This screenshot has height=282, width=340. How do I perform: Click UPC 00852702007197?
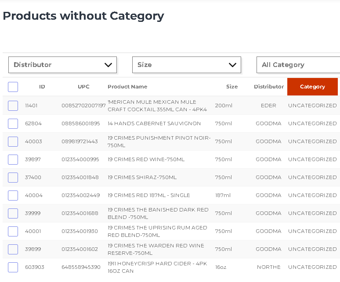pos(84,106)
